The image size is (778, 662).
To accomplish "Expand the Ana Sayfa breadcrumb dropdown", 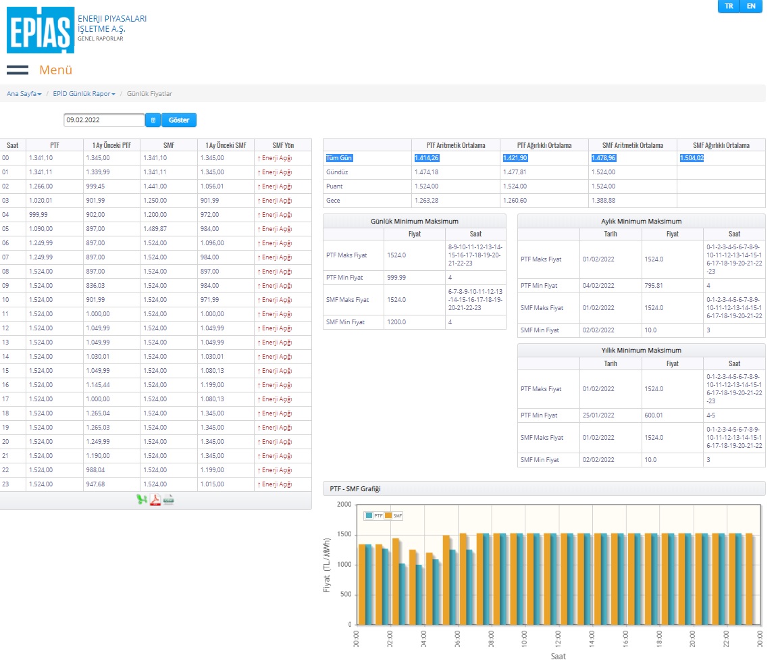I will (24, 94).
